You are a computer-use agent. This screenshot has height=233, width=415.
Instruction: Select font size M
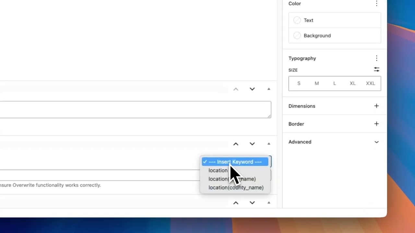point(317,83)
